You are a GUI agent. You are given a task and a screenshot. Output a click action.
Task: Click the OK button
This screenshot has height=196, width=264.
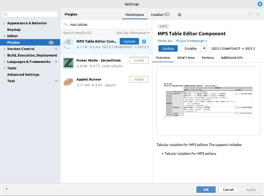(206, 190)
